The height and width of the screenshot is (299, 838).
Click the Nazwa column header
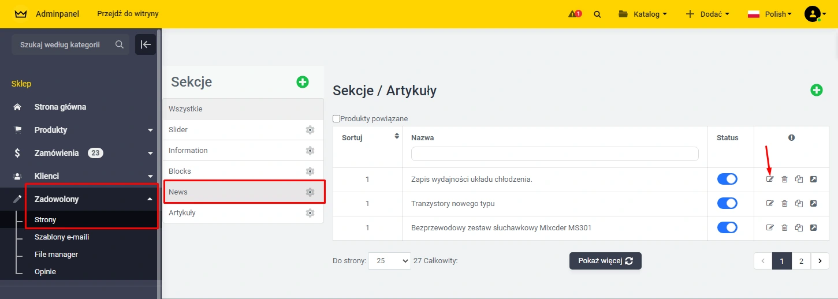(x=422, y=137)
